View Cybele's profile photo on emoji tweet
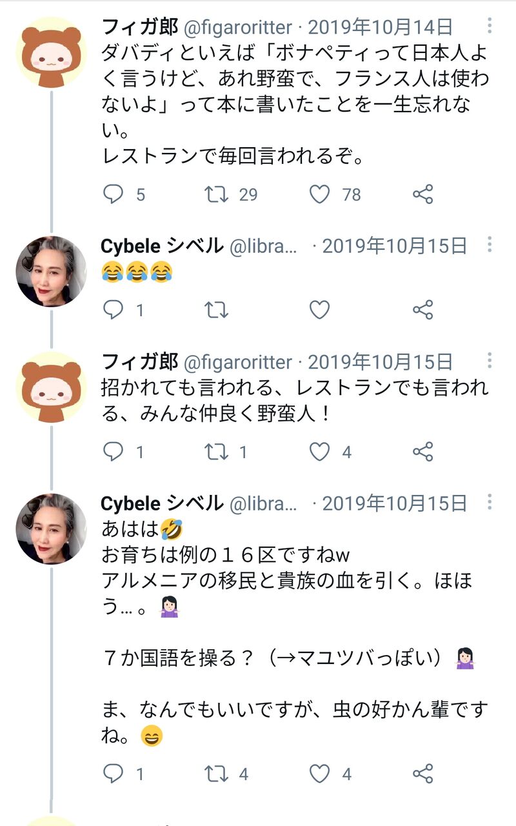This screenshot has width=516, height=826. [51, 272]
